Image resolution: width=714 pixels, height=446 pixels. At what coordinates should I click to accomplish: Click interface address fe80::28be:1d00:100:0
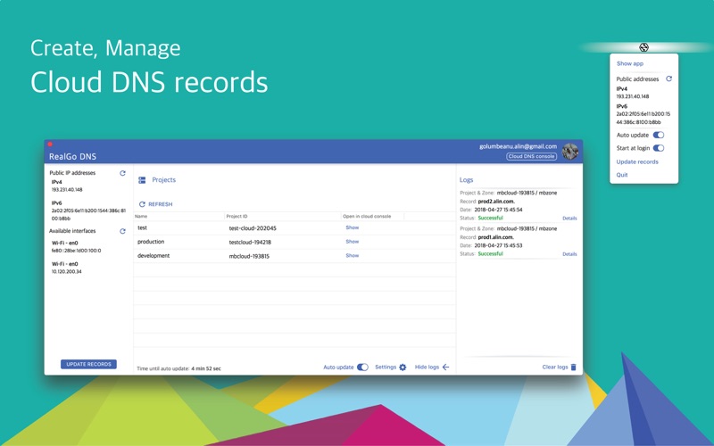pos(76,251)
